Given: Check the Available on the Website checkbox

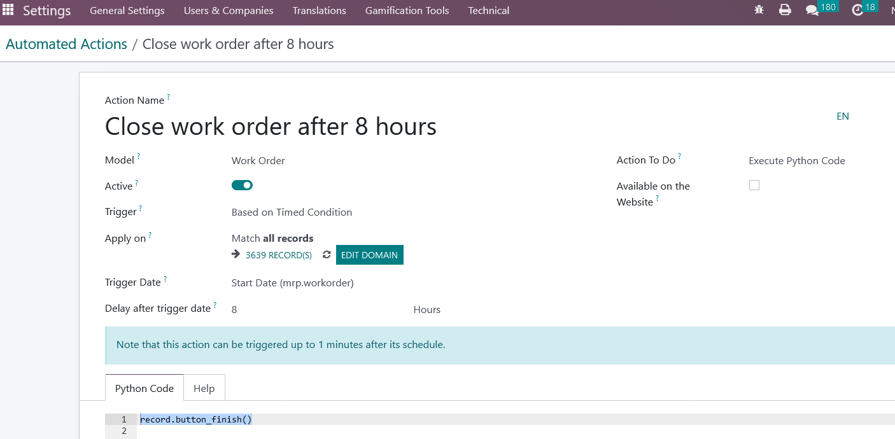Looking at the screenshot, I should (x=754, y=185).
